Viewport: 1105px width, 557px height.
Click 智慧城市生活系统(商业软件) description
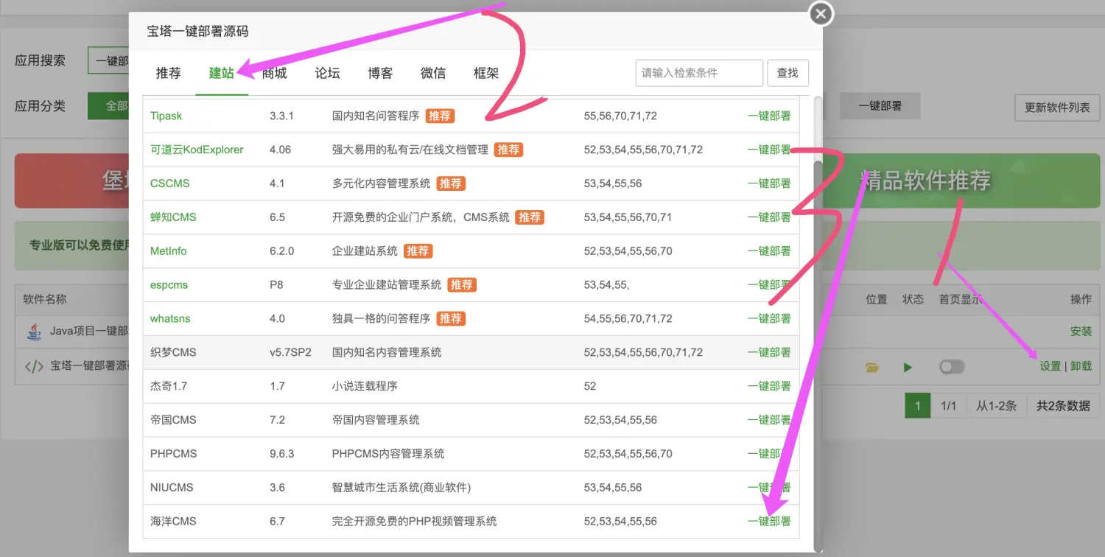[401, 488]
